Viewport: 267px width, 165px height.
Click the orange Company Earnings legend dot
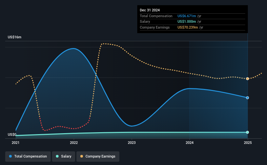click(x=82, y=156)
